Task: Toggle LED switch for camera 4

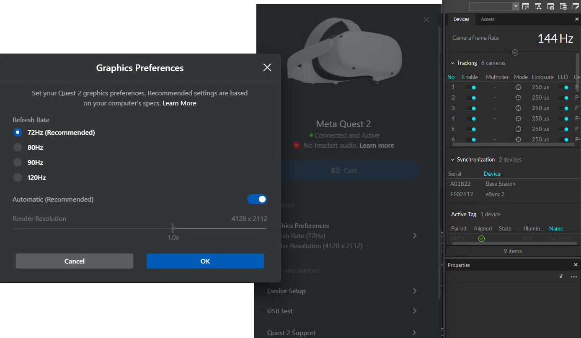Action: tap(563, 118)
